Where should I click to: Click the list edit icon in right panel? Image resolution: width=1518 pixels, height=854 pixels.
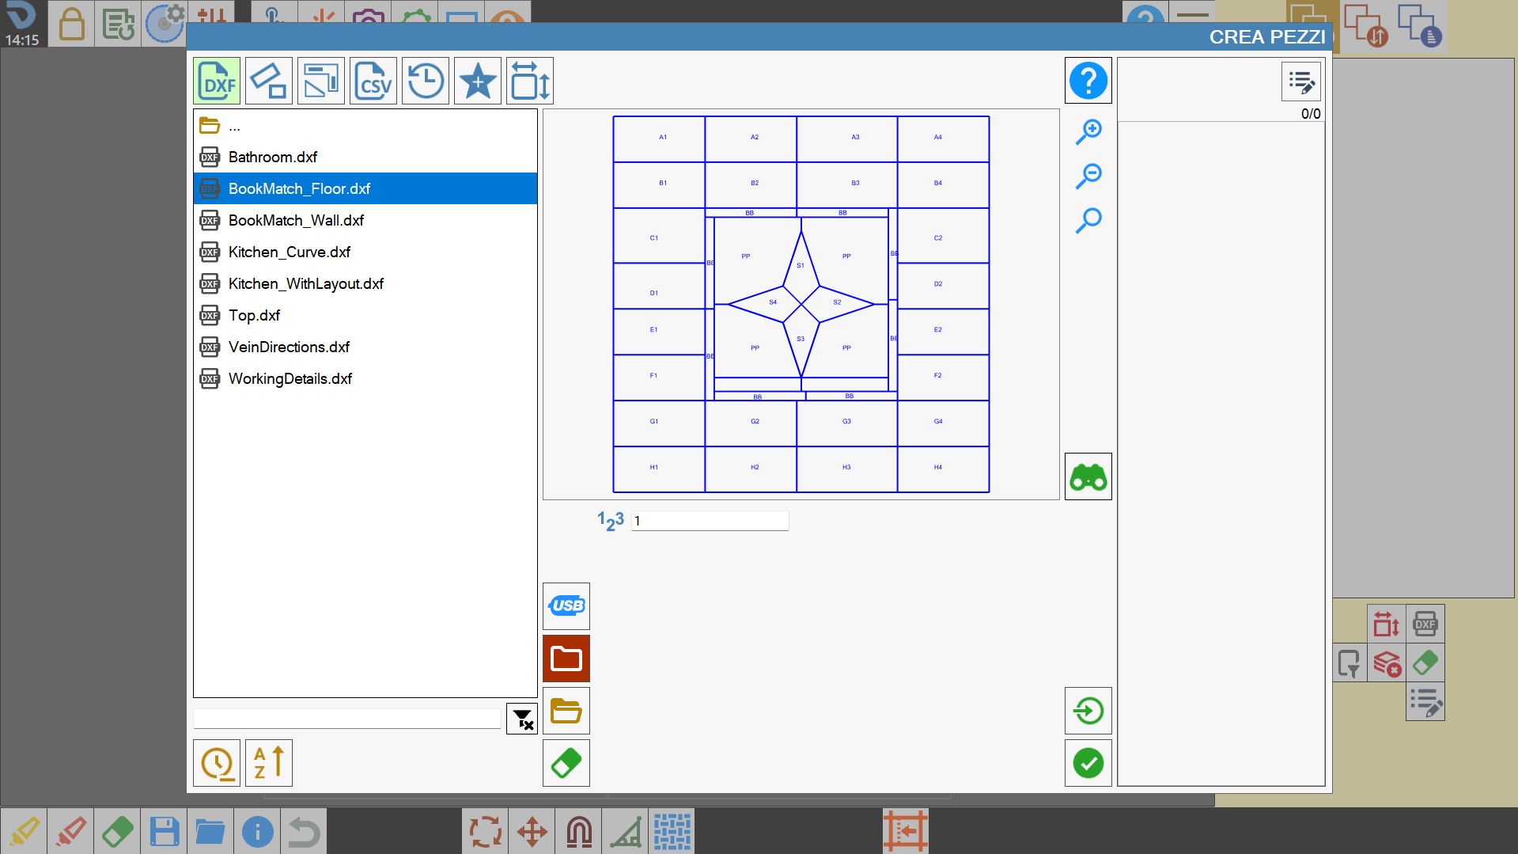[1301, 82]
